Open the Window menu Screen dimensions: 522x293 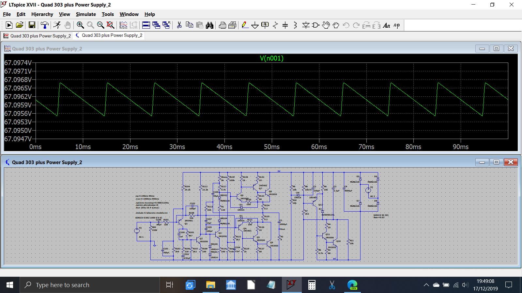(129, 14)
